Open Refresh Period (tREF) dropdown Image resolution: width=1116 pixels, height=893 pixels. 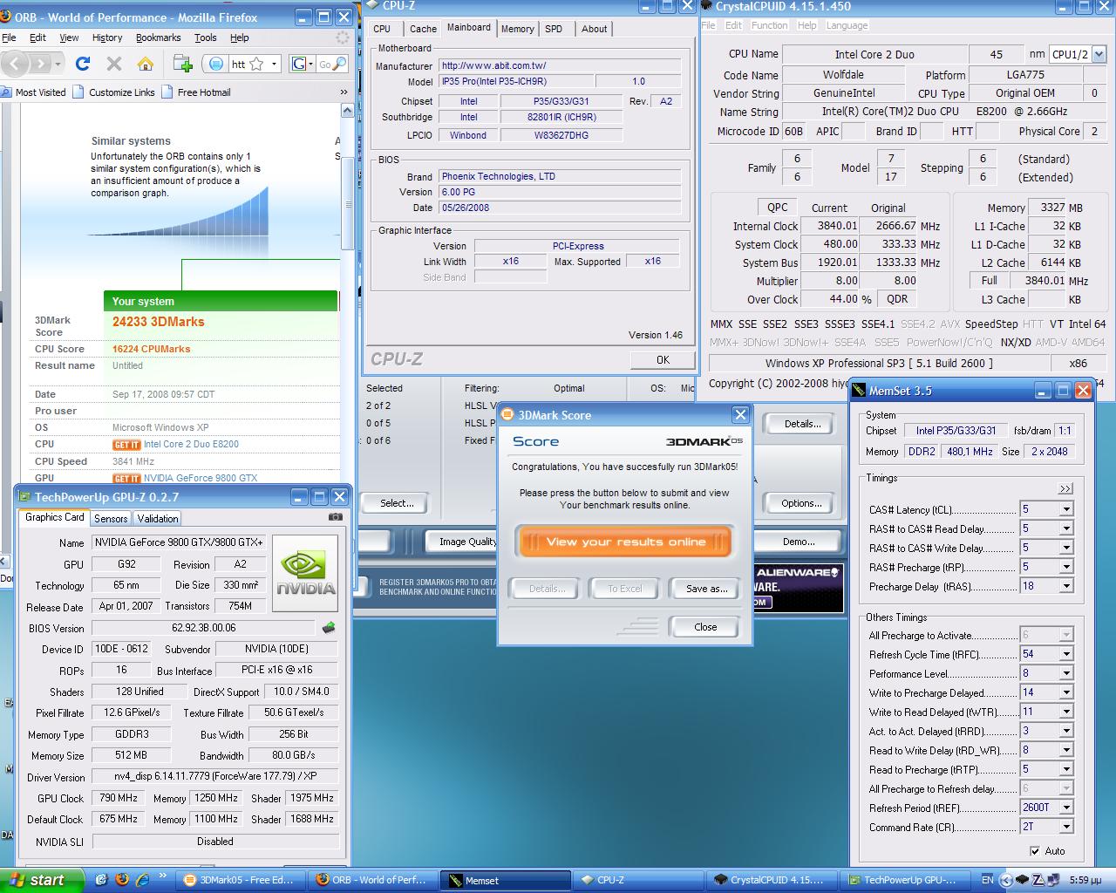click(x=1065, y=808)
